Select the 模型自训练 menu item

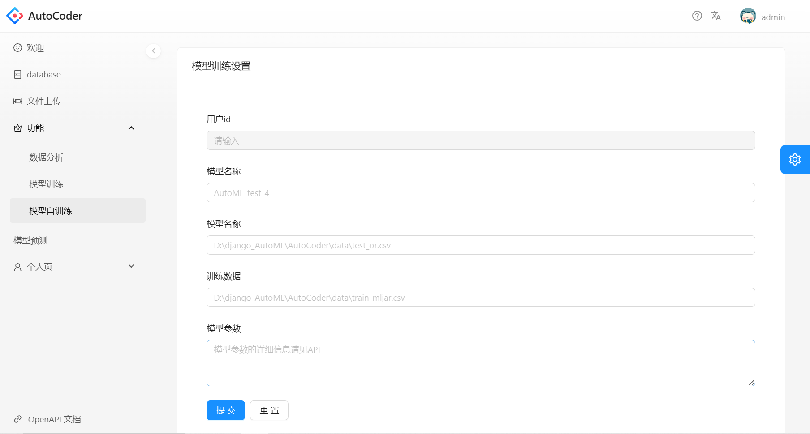(78, 211)
